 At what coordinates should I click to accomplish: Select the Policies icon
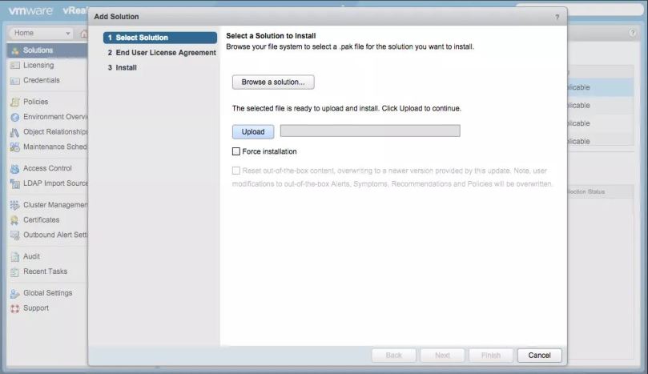pos(14,103)
